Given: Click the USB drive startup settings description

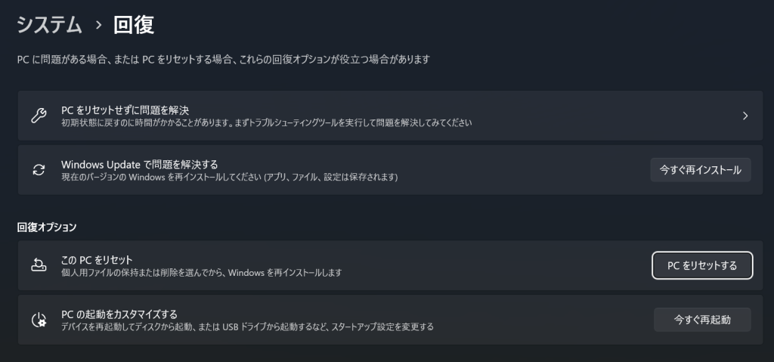Looking at the screenshot, I should 247,326.
